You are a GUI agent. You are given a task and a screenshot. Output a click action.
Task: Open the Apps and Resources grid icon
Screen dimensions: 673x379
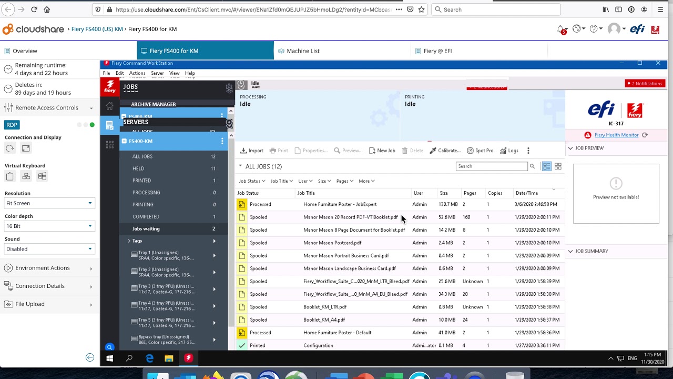(x=109, y=144)
